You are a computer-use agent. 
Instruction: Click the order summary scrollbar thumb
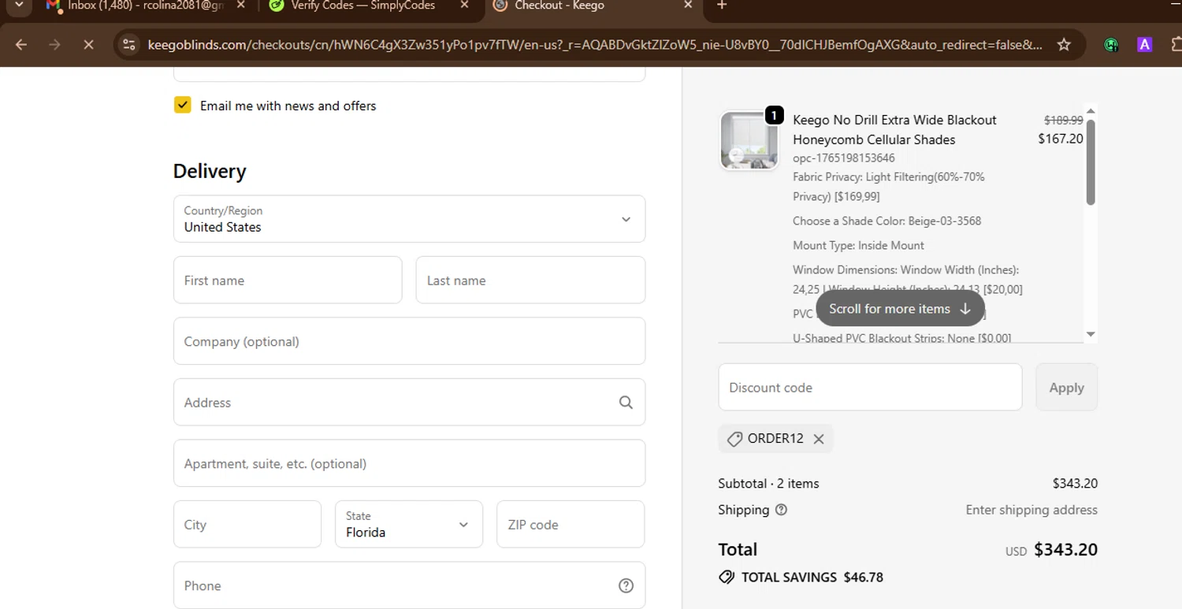1091,162
